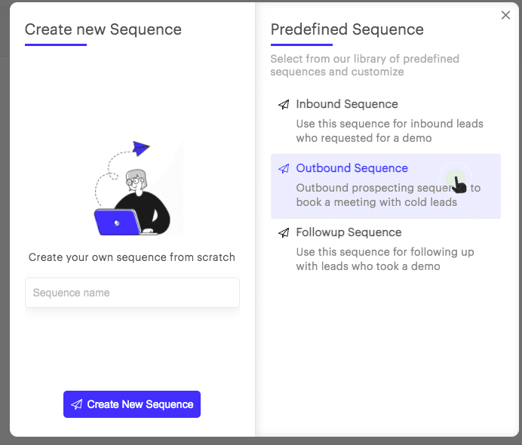Screen dimensions: 522x445
Task: Select the Inbound Sequence title
Action: (x=347, y=104)
